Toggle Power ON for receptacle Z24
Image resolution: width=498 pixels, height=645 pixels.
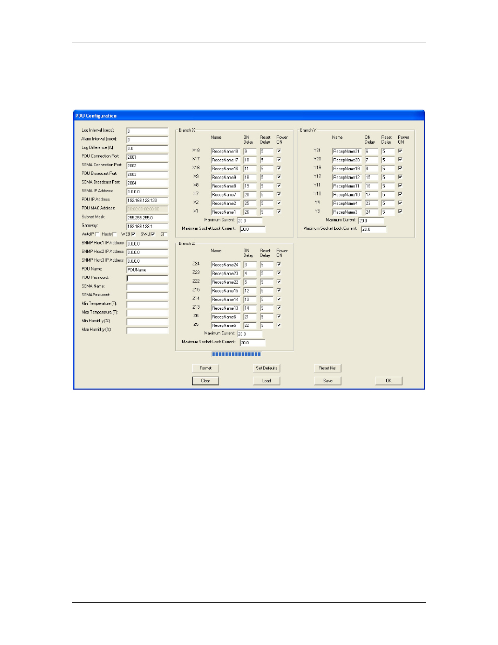pyautogui.click(x=279, y=264)
